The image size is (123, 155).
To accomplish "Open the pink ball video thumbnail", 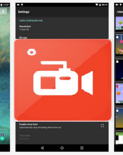I will tap(119, 45).
